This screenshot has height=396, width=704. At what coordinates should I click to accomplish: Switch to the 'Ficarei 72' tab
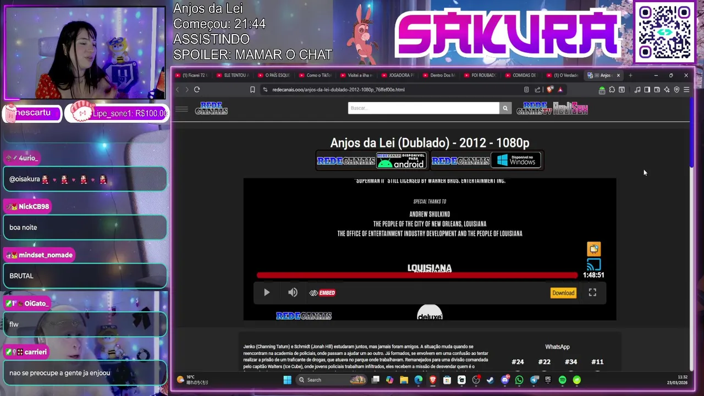tap(191, 75)
